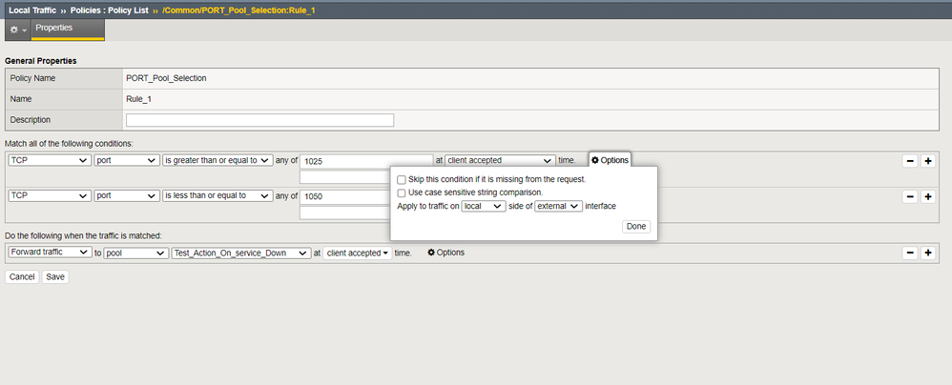This screenshot has height=385, width=952.
Task: Open Options gear for the Forward traffic action
Action: pos(445,253)
